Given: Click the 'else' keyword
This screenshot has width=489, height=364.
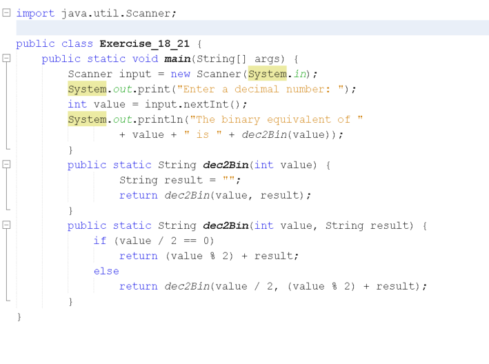Looking at the screenshot, I should click(x=106, y=271).
